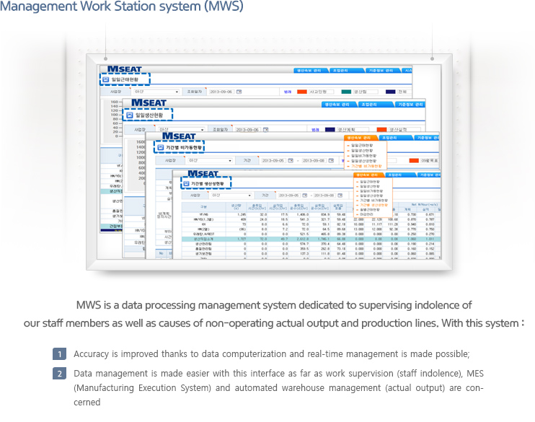535x422 pixels.
Task: Select the 생산속보 관리 tab in the 일일생산현황 window
Action: (x=338, y=105)
